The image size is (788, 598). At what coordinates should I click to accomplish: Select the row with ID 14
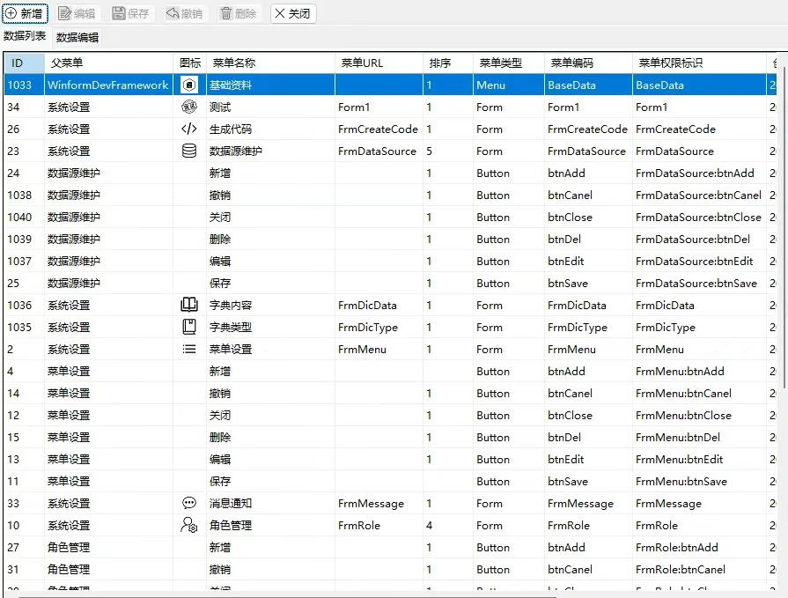(x=390, y=393)
